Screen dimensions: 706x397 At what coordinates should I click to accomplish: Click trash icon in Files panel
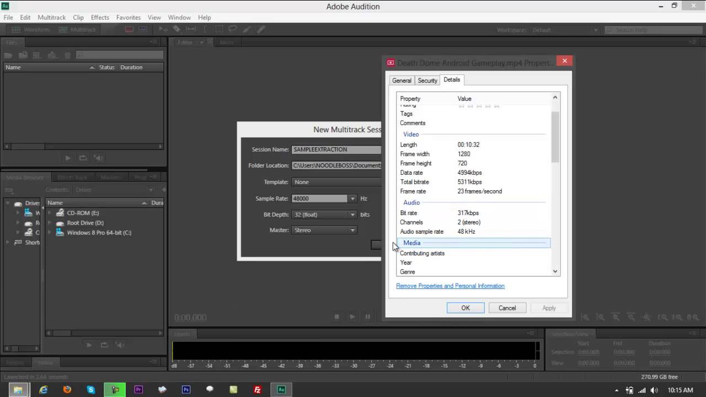pos(67,55)
